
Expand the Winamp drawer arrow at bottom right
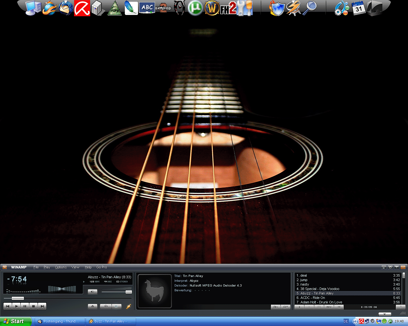384,314
